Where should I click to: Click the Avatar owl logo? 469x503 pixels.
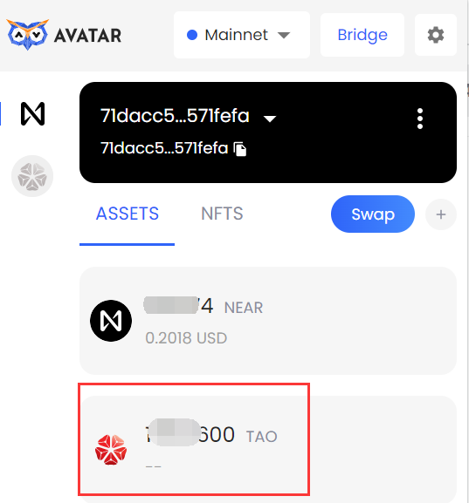click(x=28, y=34)
